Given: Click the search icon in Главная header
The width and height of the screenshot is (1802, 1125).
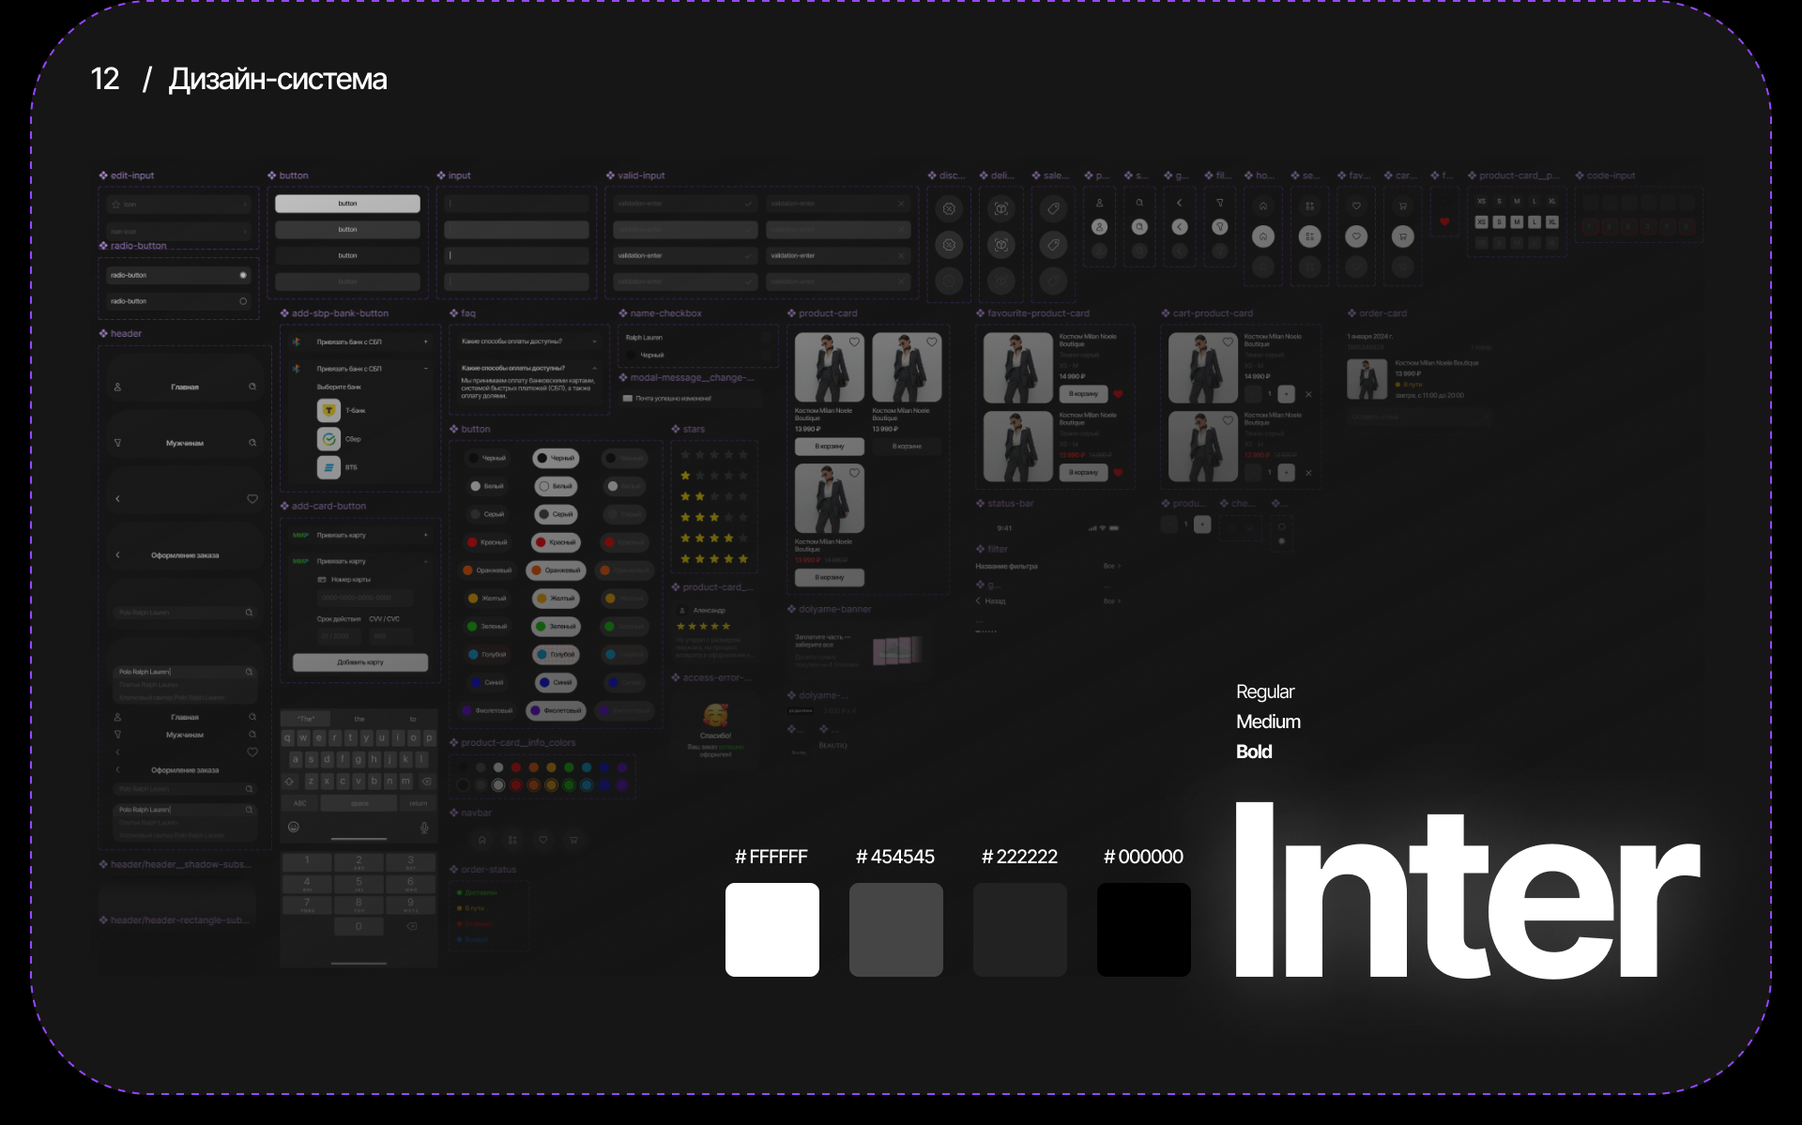Looking at the screenshot, I should (252, 387).
